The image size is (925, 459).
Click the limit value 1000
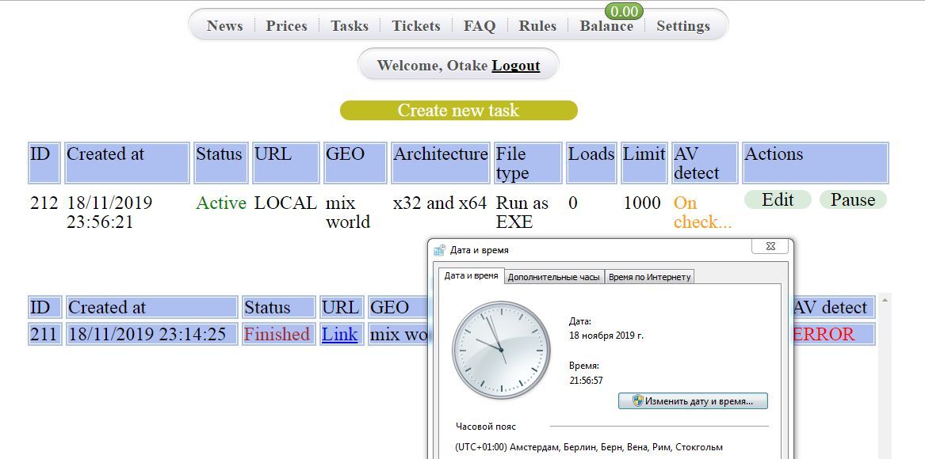coord(642,203)
